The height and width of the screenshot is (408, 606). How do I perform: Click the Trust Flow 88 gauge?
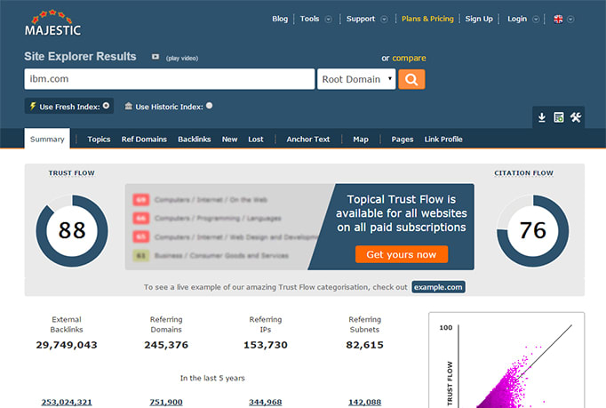tap(72, 230)
